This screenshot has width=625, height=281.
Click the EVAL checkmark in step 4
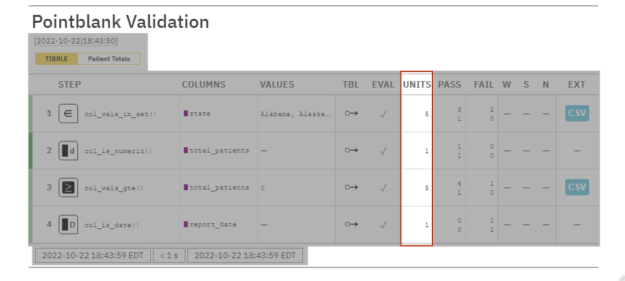384,225
